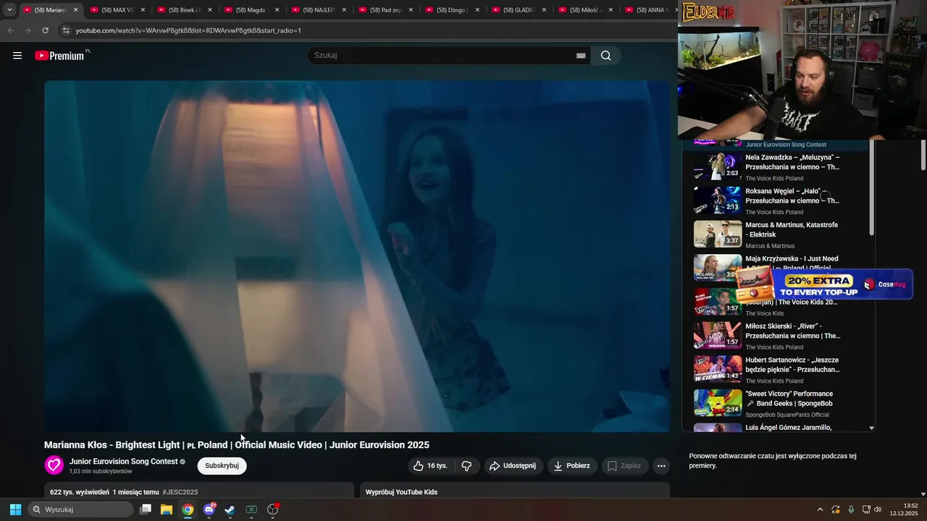
Task: Like the video with the thumbs-up button
Action: [x=430, y=466]
